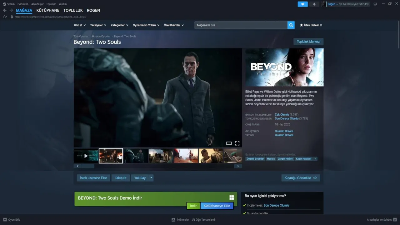
Task: Click Kuyruğu Görüntüle button
Action: tap(301, 178)
